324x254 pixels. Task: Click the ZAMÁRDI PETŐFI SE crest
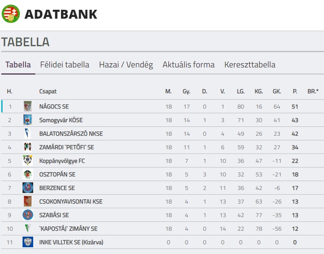click(x=28, y=147)
